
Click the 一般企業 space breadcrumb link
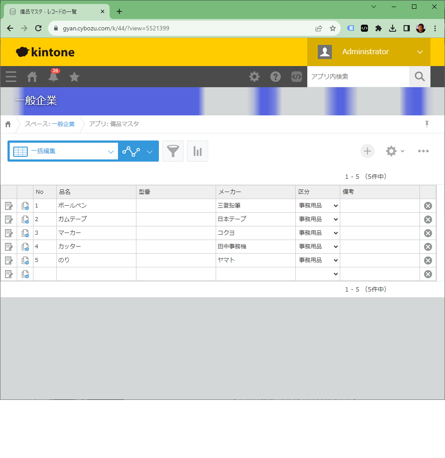pos(63,124)
